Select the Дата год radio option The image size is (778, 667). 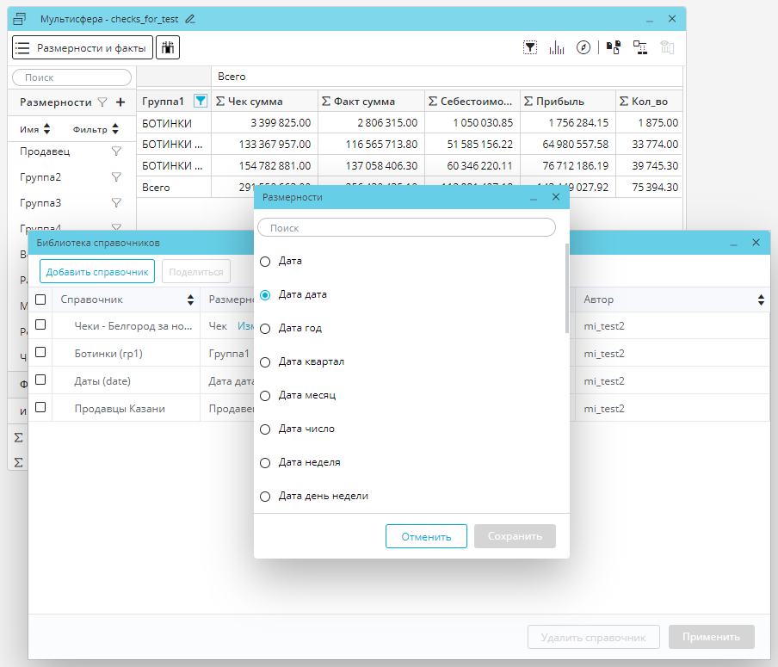pyautogui.click(x=265, y=329)
